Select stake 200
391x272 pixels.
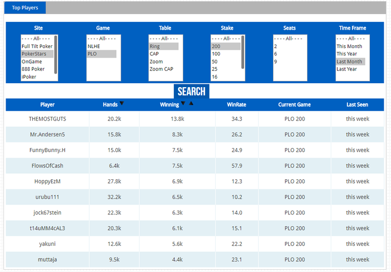226,46
